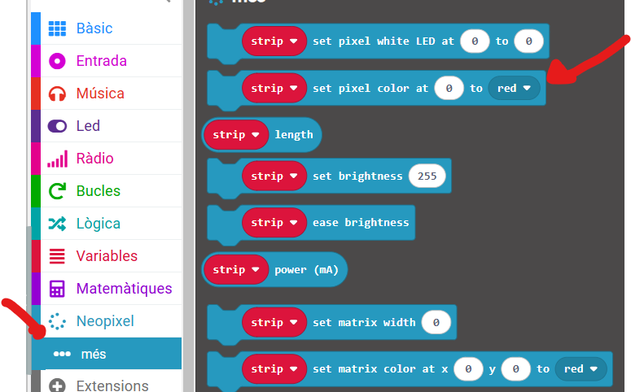Open the Variables category
Viewport: 631px width, 392px height.
(x=107, y=256)
